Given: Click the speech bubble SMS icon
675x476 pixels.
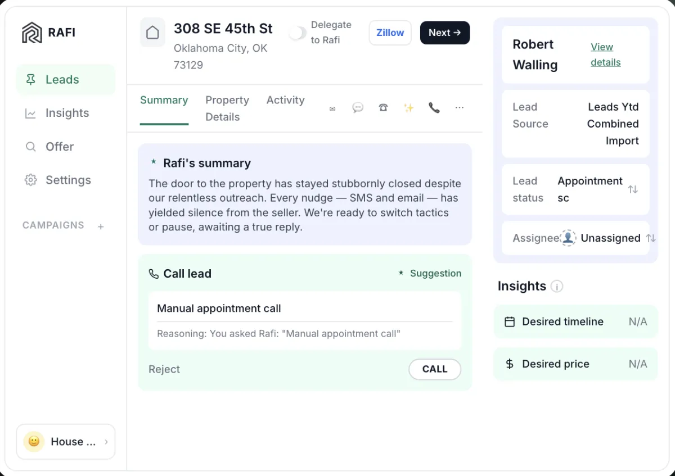Looking at the screenshot, I should point(358,107).
